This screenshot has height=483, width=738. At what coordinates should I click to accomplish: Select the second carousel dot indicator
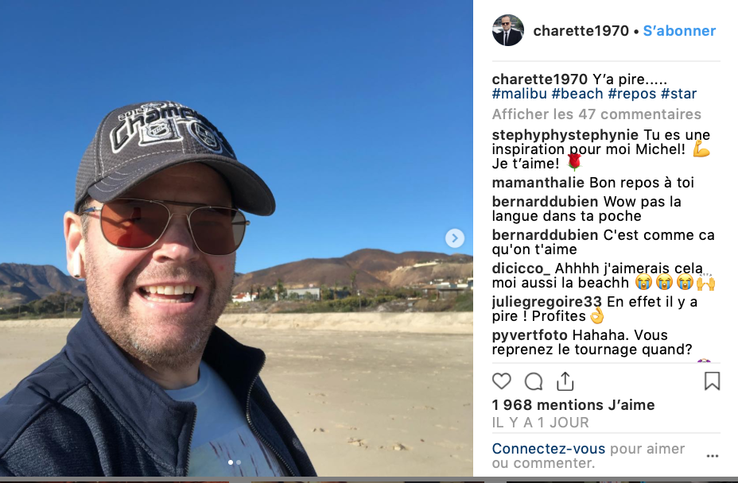tap(239, 462)
